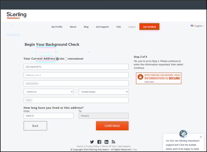
Task: Open the LinkedIn social icon
Action: 107,142
